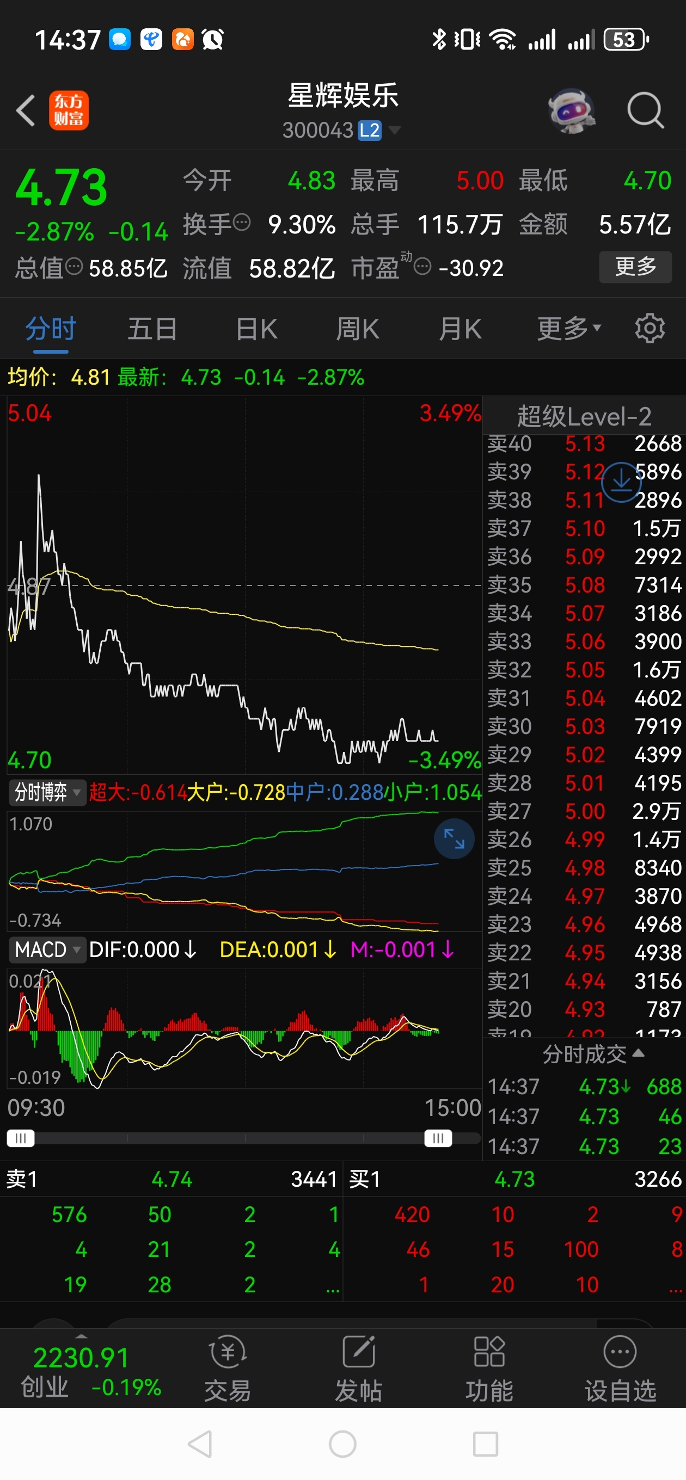This screenshot has width=686, height=1480.
Task: Select 卖37 row at 5.10
Action: (x=584, y=528)
